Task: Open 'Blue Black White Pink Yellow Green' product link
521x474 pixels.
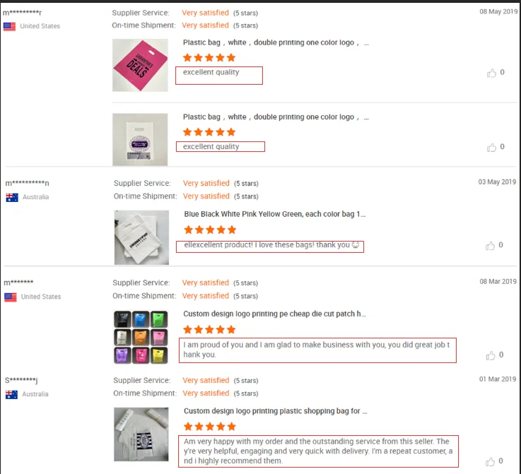Action: pyautogui.click(x=275, y=214)
